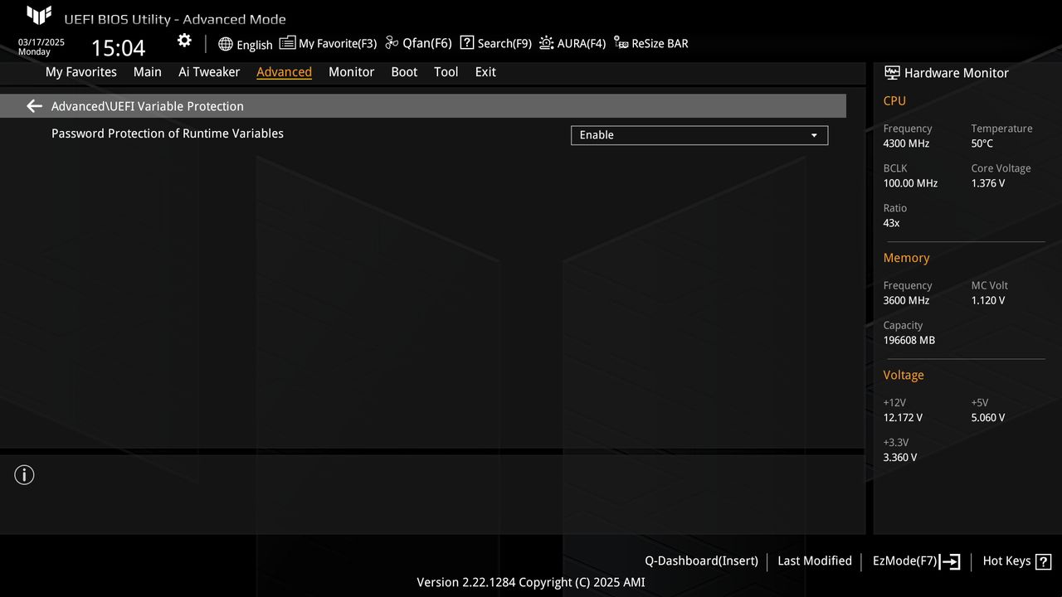
Task: Click Advanced\UEFI Variable Protection breadcrumb
Action: coord(148,106)
